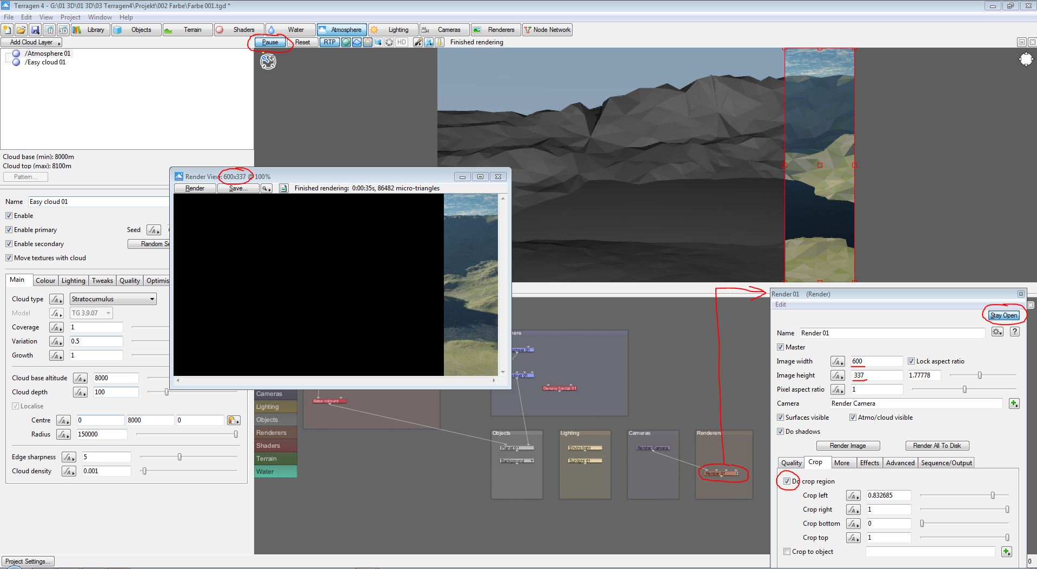The height and width of the screenshot is (569, 1037).
Task: Open the gear settings icon beside Render name
Action: (x=998, y=332)
